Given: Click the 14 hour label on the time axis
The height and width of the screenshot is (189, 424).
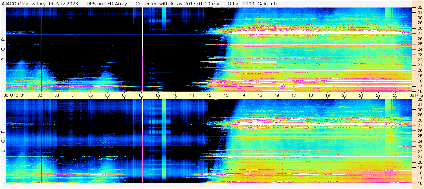Looking at the screenshot, I should (243, 95).
